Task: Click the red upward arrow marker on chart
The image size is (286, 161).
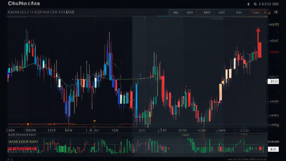Action: pos(258,30)
